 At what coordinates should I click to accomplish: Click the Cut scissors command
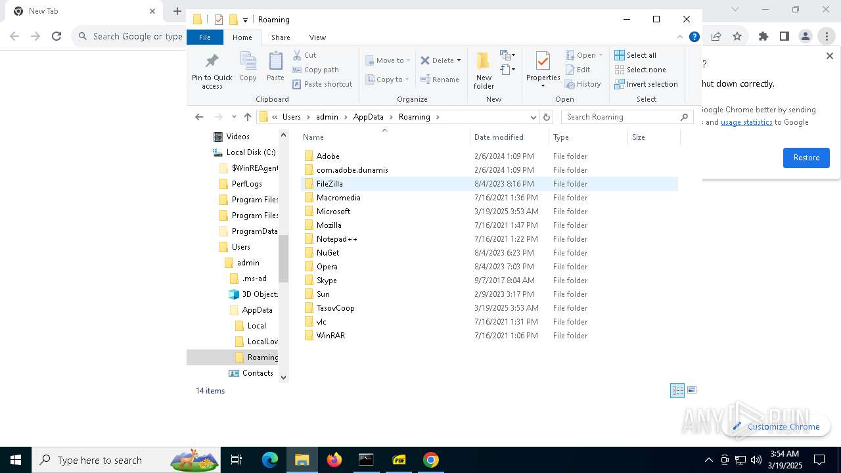304,55
